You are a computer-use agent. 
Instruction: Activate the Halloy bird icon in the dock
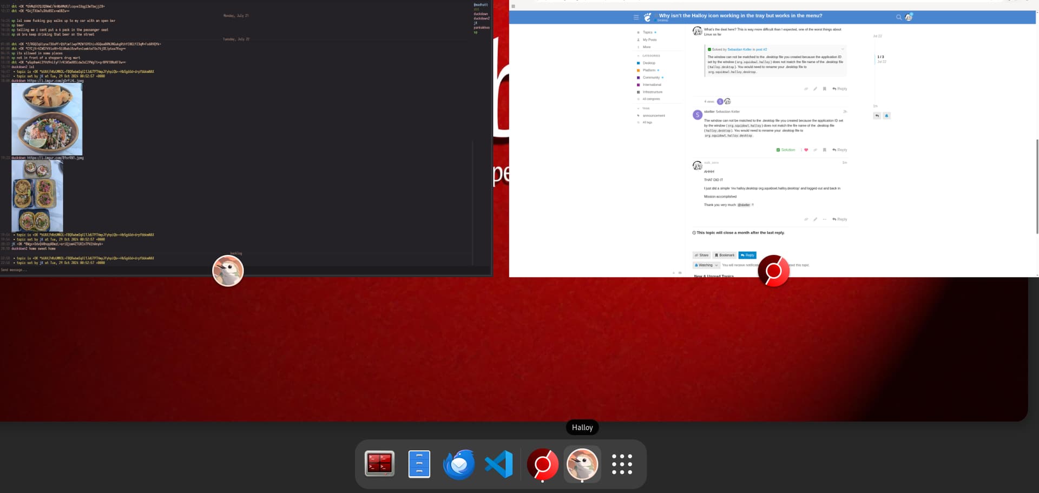point(582,464)
